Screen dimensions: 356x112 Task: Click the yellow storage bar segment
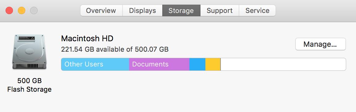[213, 64]
